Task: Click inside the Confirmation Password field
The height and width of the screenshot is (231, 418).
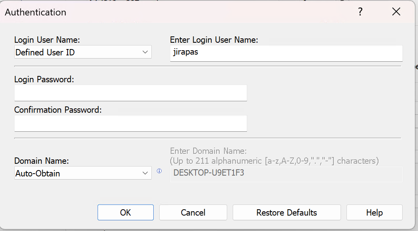Action: coord(130,123)
